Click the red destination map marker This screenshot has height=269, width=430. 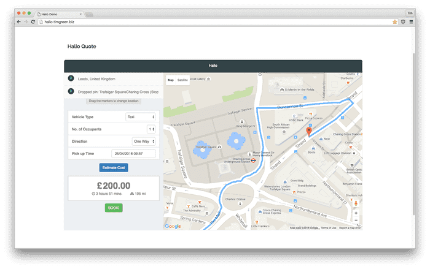coord(309,131)
